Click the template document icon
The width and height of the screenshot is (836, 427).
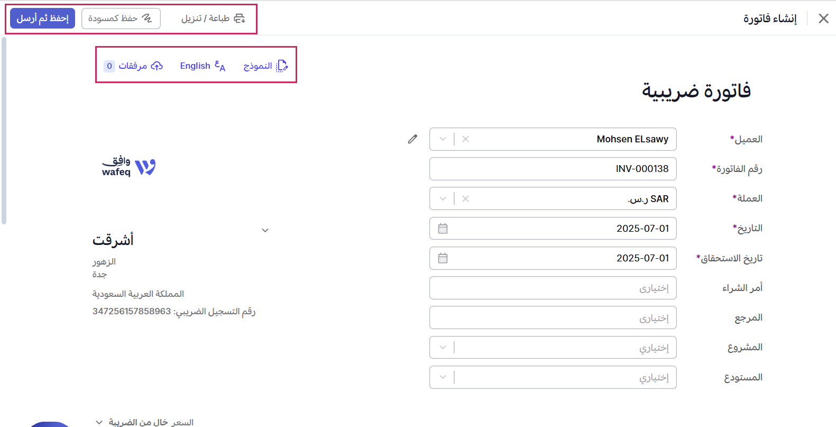(282, 66)
